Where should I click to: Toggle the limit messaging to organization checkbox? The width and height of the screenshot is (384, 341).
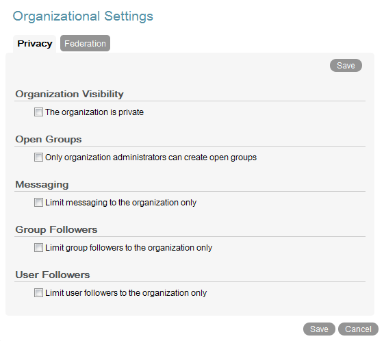coord(38,203)
